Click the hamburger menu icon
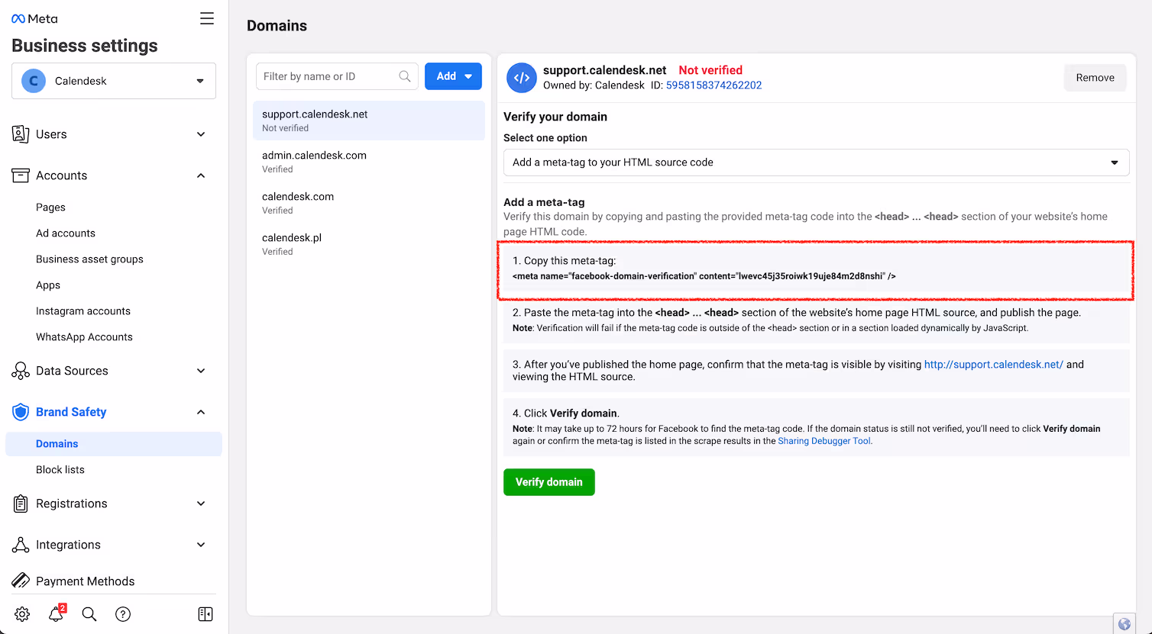 pos(206,18)
